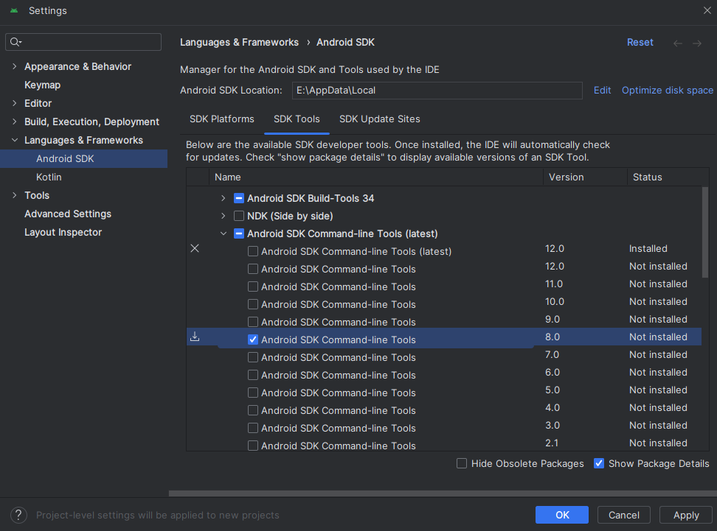This screenshot has height=531, width=717.
Task: Check the not-installed Command-line Tools 12.0 checkbox
Action: (x=253, y=270)
